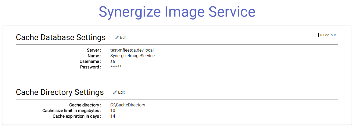Select the Cache Database Settings heading

61,37
